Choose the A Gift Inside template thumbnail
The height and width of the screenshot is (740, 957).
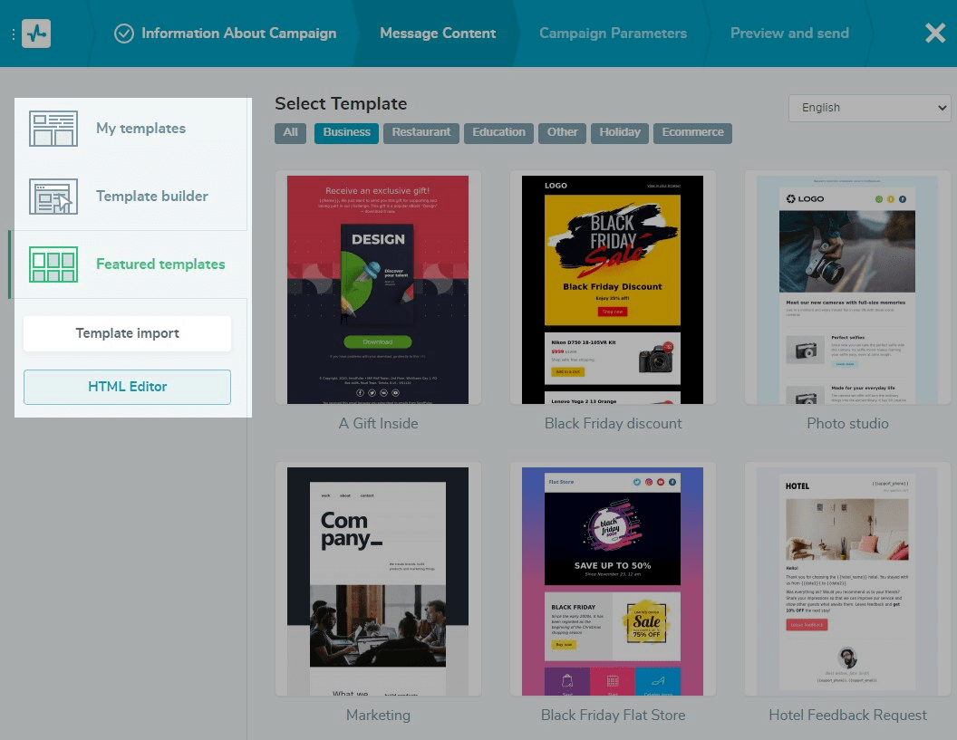(378, 290)
